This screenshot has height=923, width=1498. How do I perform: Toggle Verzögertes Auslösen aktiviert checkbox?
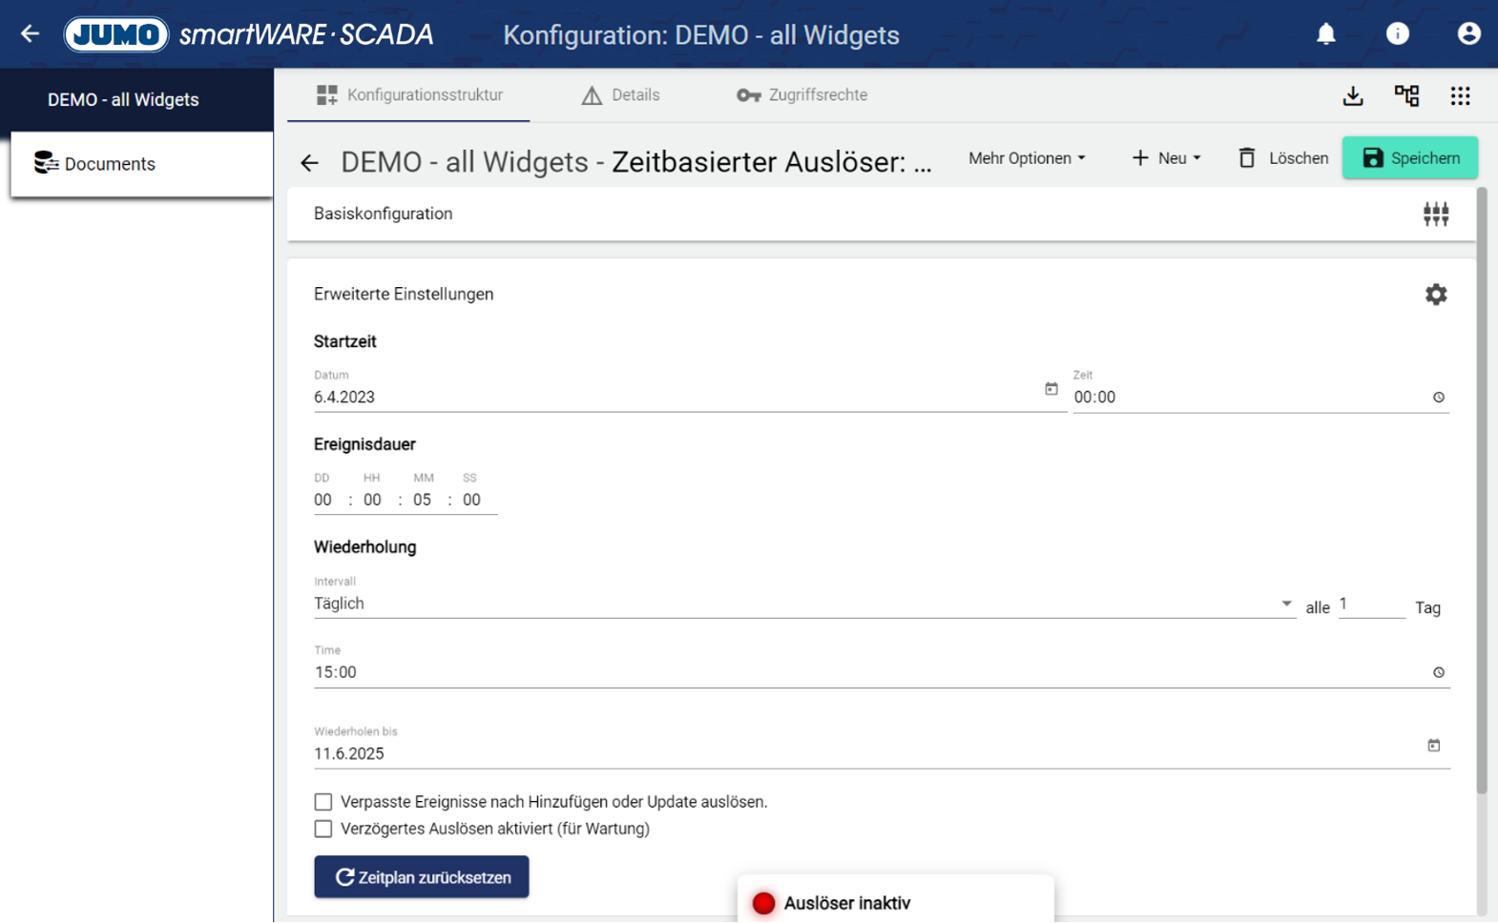pos(323,829)
